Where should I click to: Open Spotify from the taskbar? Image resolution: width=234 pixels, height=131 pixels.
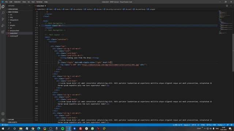[x=63, y=128]
